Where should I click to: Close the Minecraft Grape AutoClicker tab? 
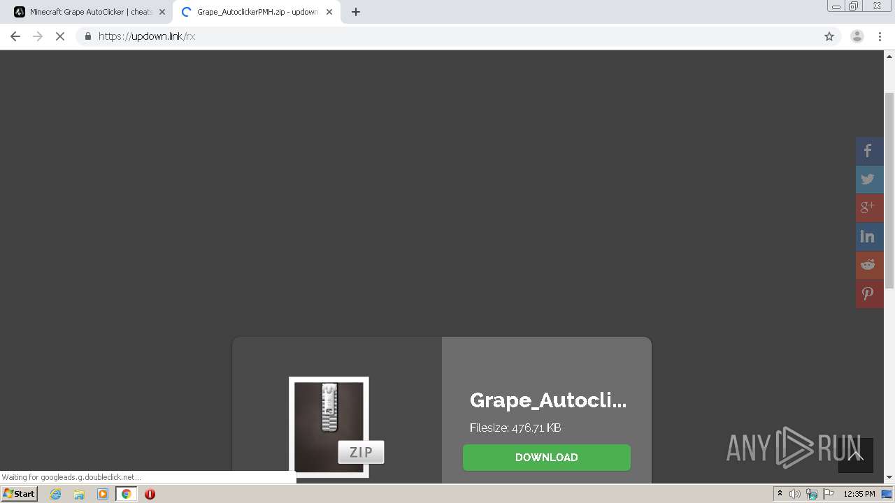pos(162,12)
